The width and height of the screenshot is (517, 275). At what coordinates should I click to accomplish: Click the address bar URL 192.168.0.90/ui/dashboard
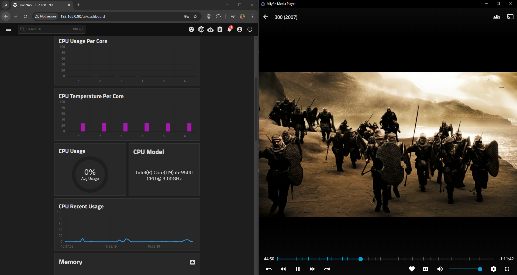[x=82, y=16]
